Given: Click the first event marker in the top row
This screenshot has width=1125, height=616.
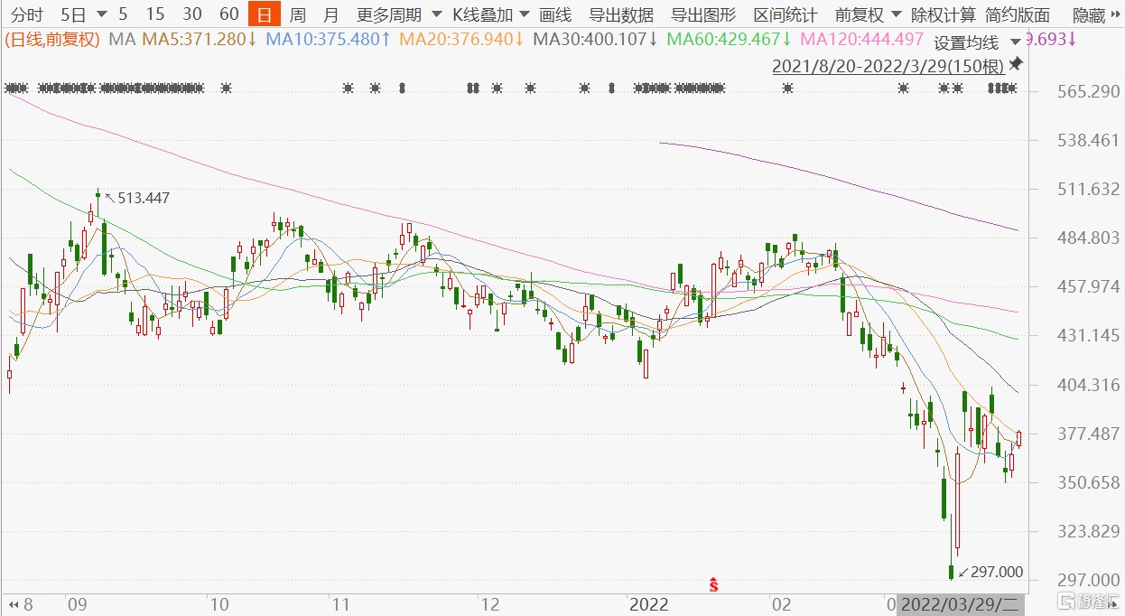Looking at the screenshot, I should [x=9, y=89].
